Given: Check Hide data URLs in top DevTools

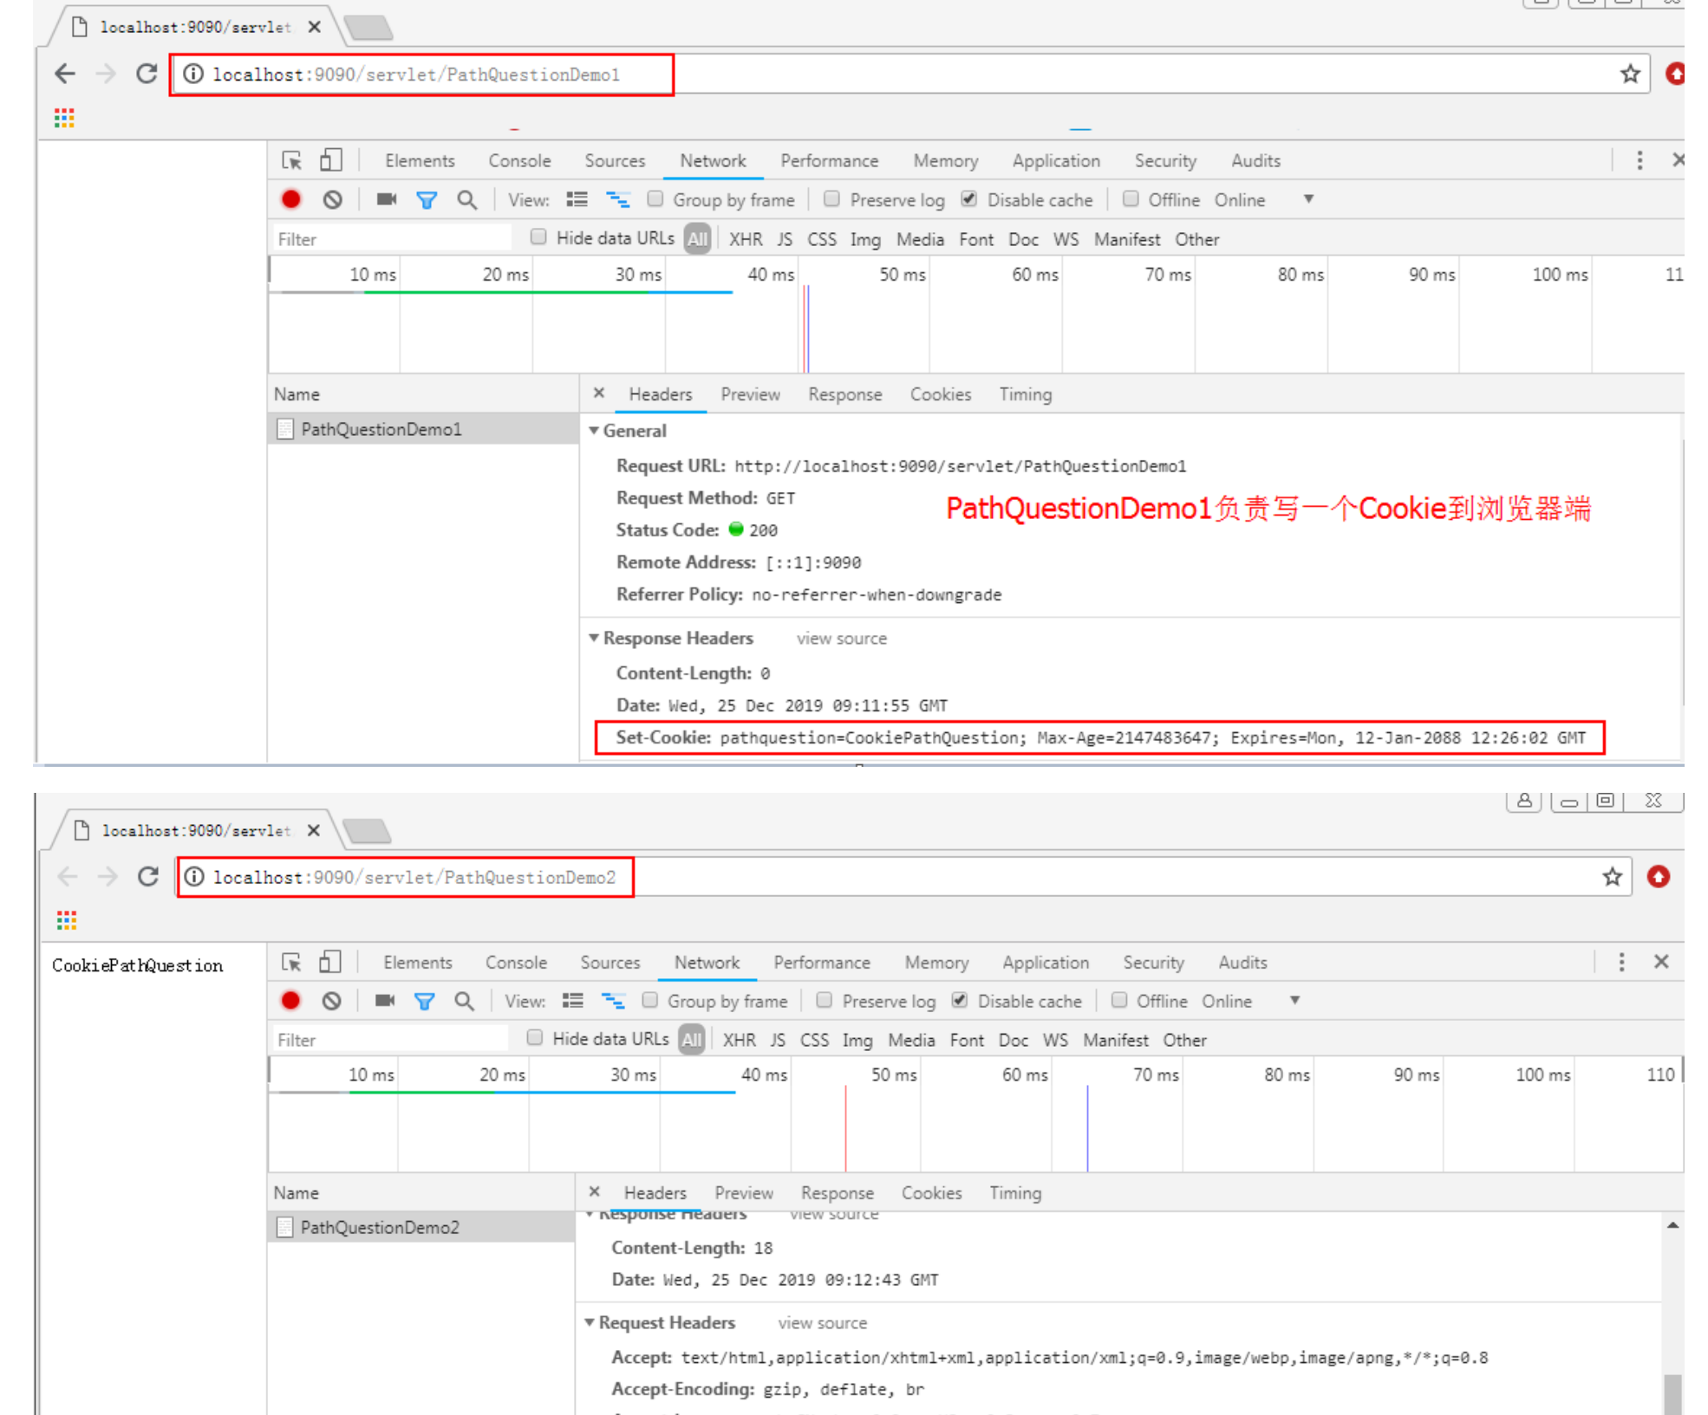Looking at the screenshot, I should (x=538, y=237).
